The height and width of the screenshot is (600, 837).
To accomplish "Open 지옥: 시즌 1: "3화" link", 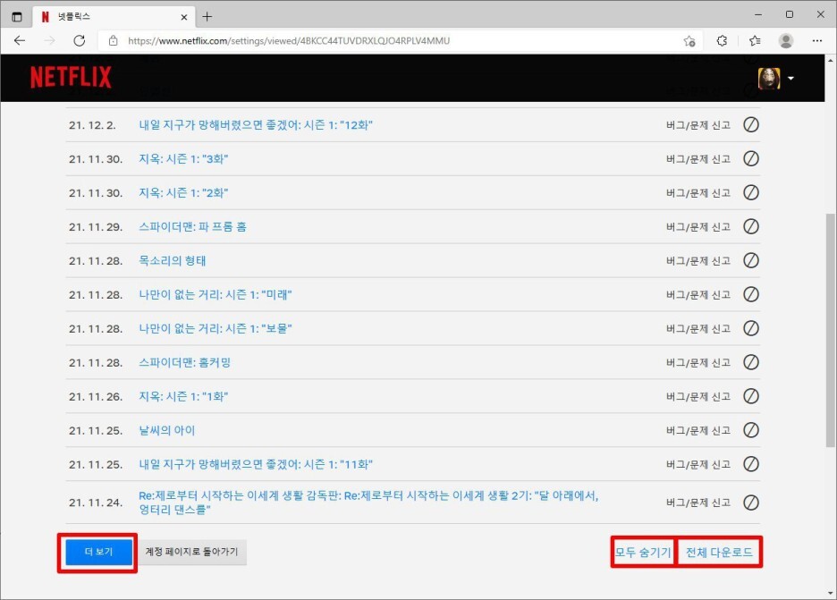I will (x=183, y=158).
